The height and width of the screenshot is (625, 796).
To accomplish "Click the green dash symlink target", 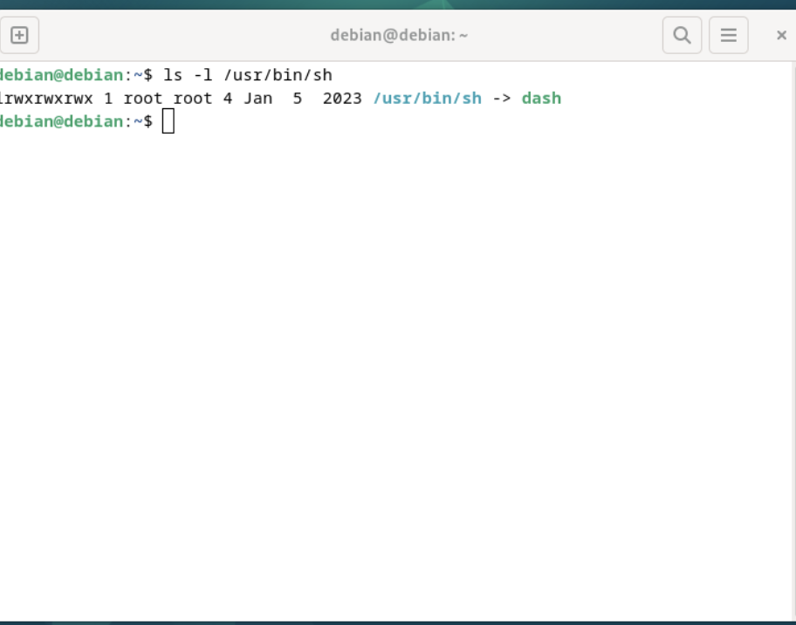I will (x=541, y=99).
